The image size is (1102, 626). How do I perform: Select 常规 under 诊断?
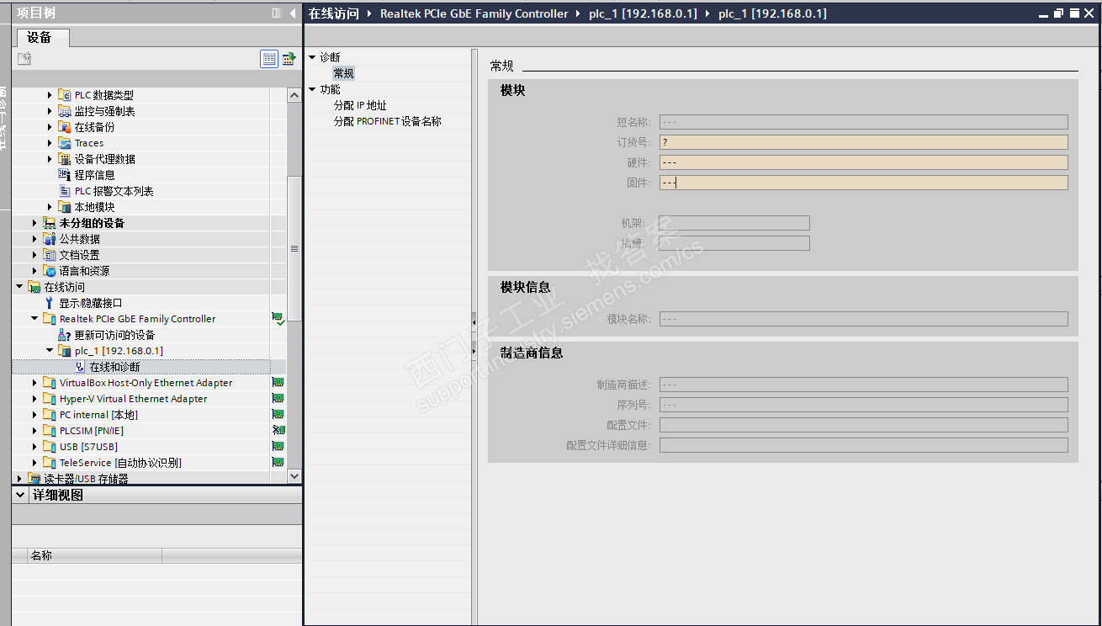tap(343, 73)
